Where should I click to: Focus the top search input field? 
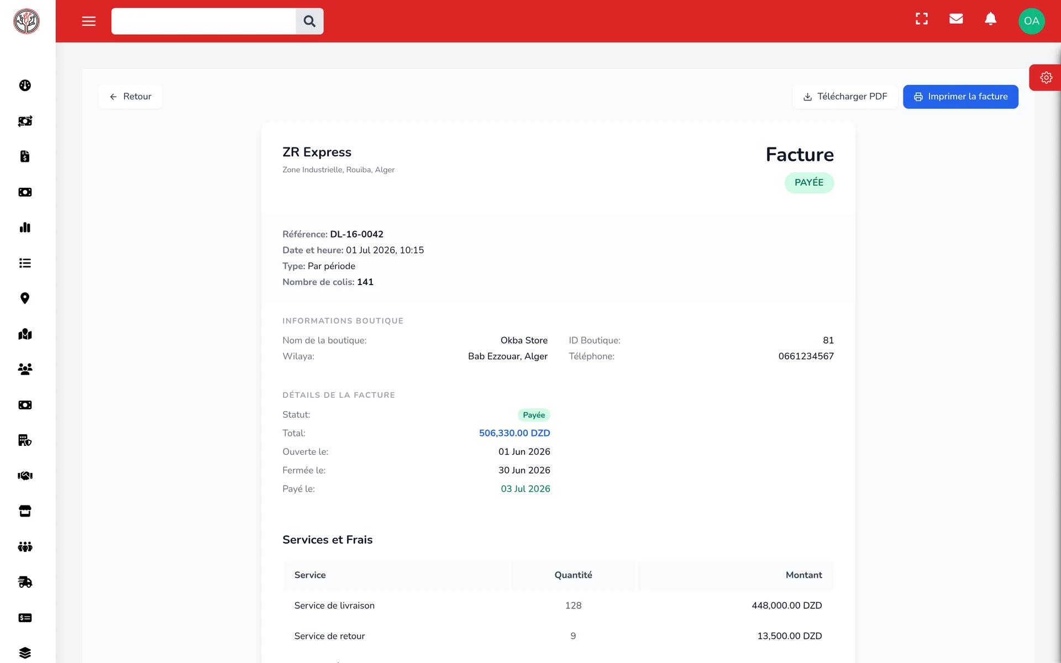click(203, 21)
